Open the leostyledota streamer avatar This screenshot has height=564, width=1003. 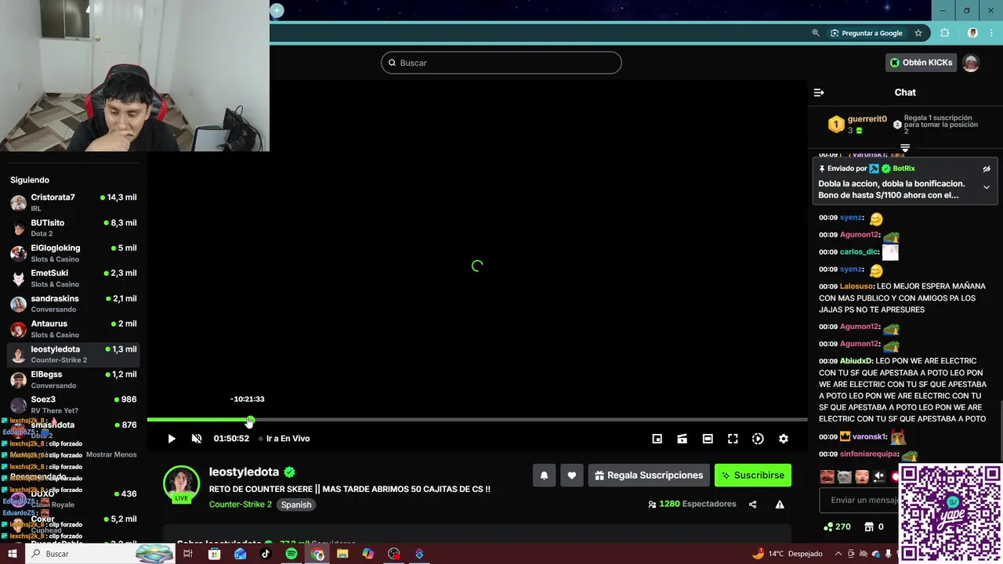[182, 483]
